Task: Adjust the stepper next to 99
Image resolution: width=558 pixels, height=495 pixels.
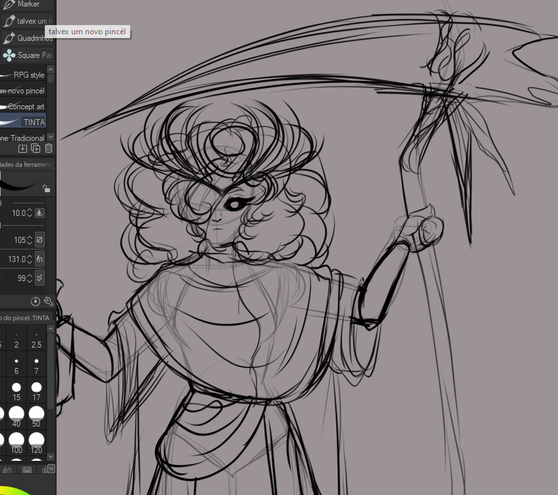Action: pyautogui.click(x=30, y=278)
